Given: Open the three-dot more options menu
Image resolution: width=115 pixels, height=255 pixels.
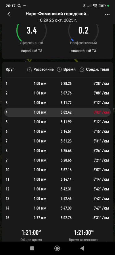Looking at the screenshot, I should tap(107, 14).
